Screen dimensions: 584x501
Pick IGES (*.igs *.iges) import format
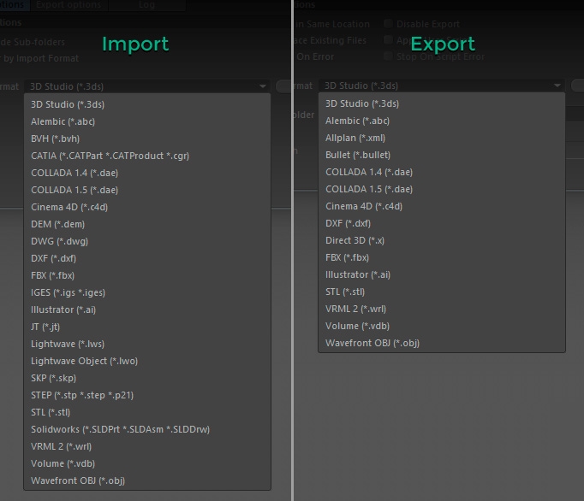tap(147, 292)
